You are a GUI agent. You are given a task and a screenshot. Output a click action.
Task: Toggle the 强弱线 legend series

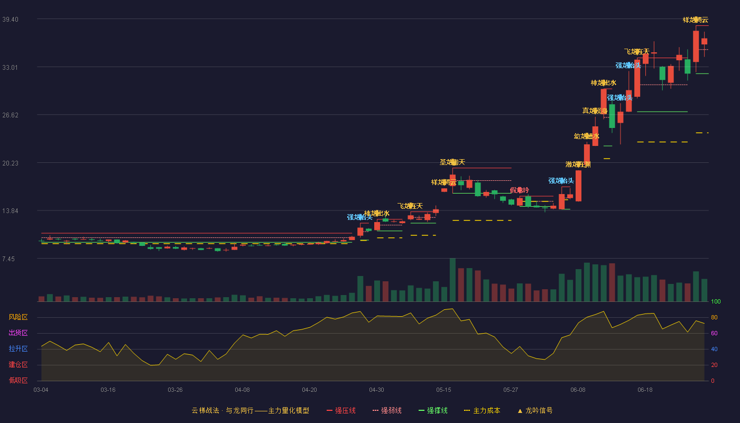[387, 410]
